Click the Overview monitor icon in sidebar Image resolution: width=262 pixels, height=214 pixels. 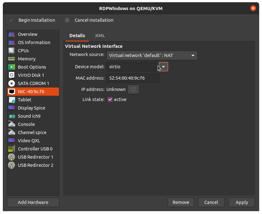[12, 34]
